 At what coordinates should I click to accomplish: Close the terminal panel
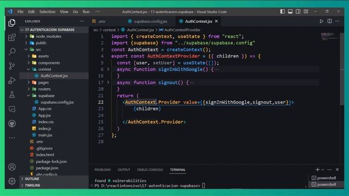click(x=338, y=169)
